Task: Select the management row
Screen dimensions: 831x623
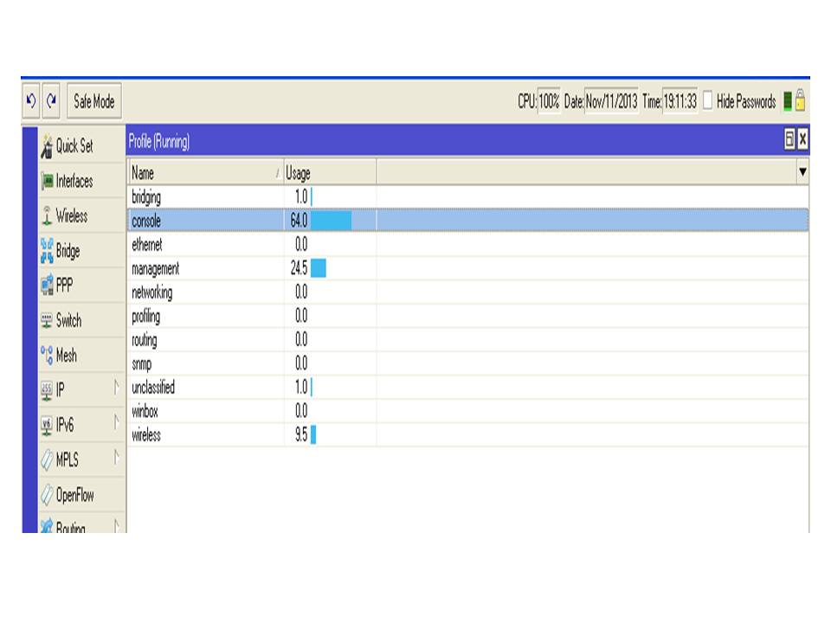Action: 468,268
